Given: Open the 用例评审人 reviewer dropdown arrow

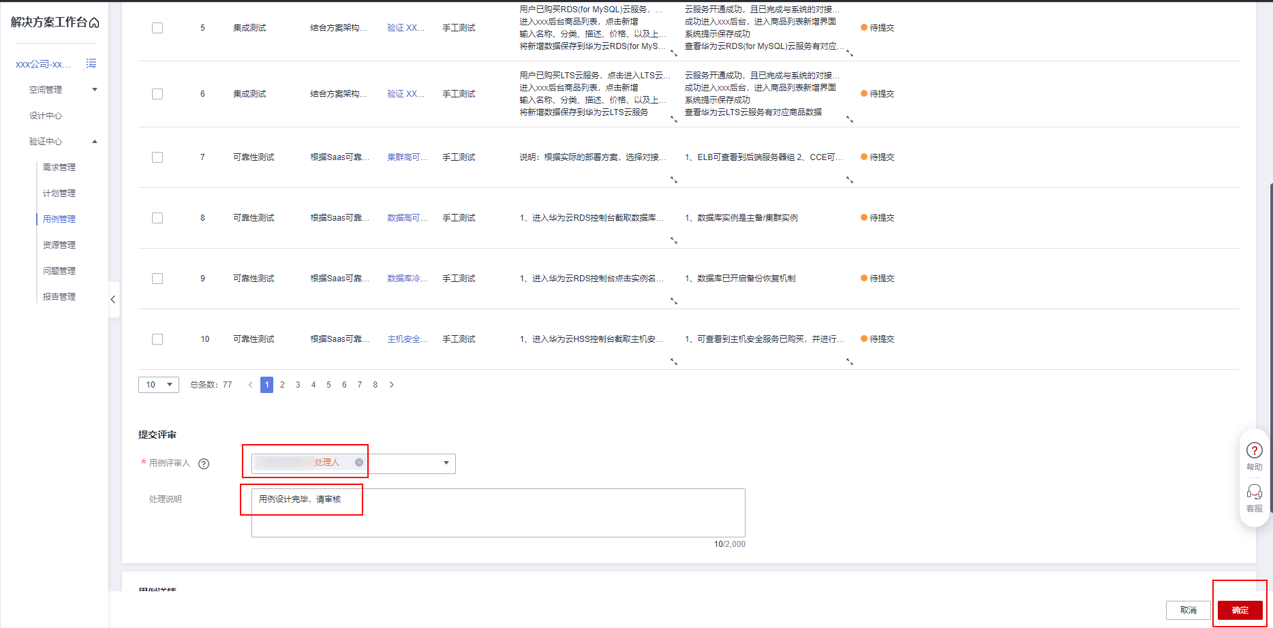Looking at the screenshot, I should pos(446,463).
